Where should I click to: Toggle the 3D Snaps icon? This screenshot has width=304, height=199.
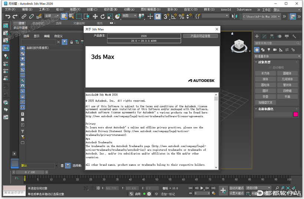(x=166, y=16)
